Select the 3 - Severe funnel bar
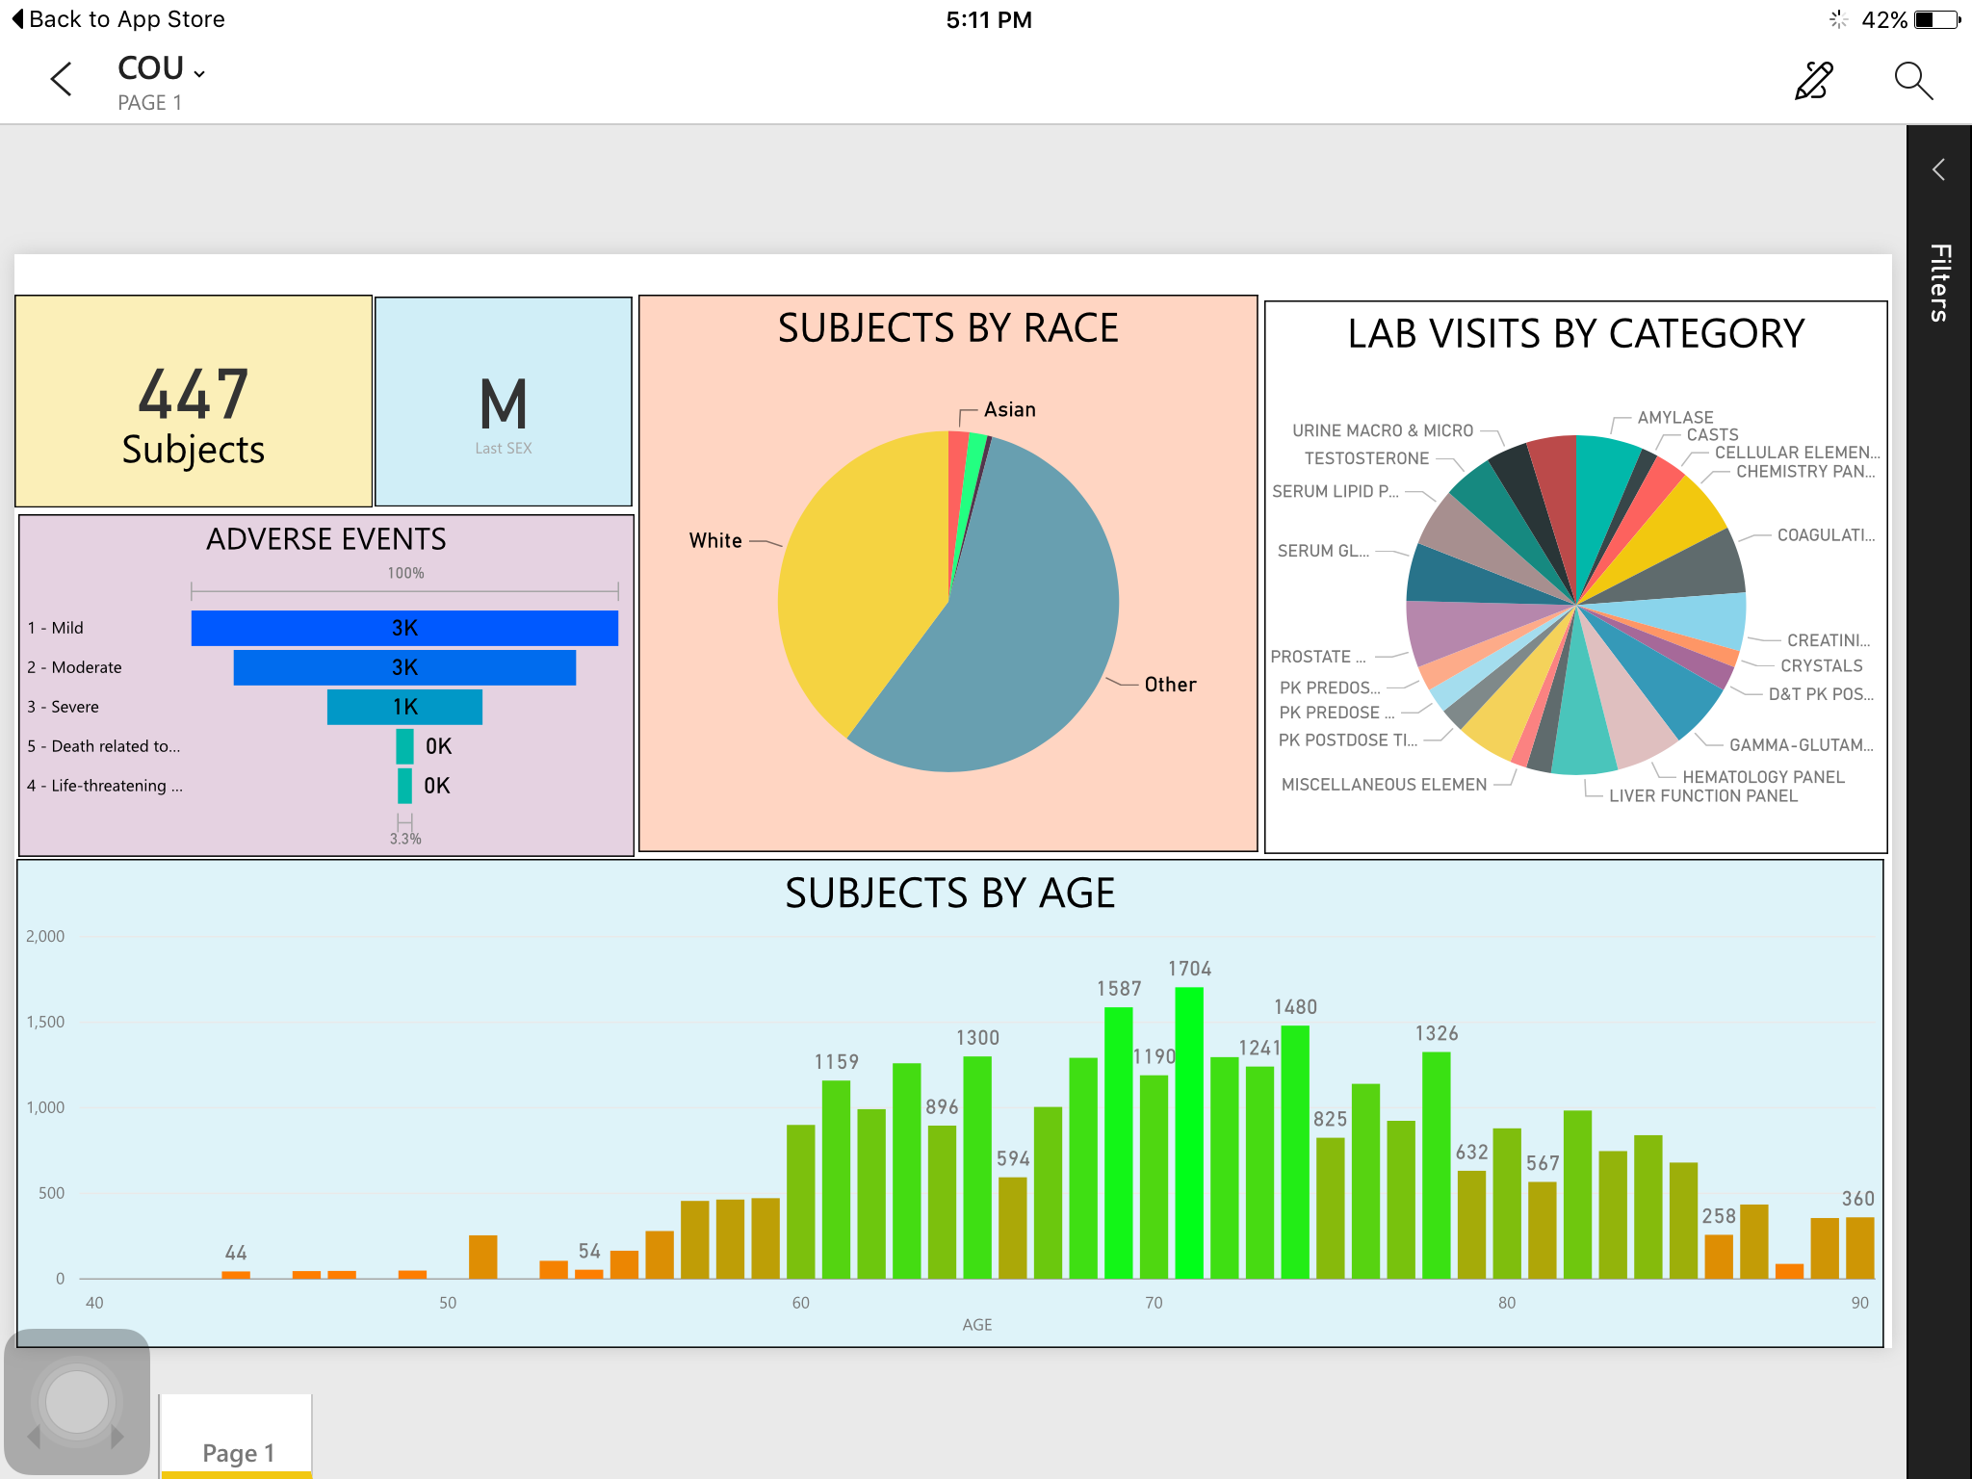The height and width of the screenshot is (1479, 1972). tap(404, 707)
